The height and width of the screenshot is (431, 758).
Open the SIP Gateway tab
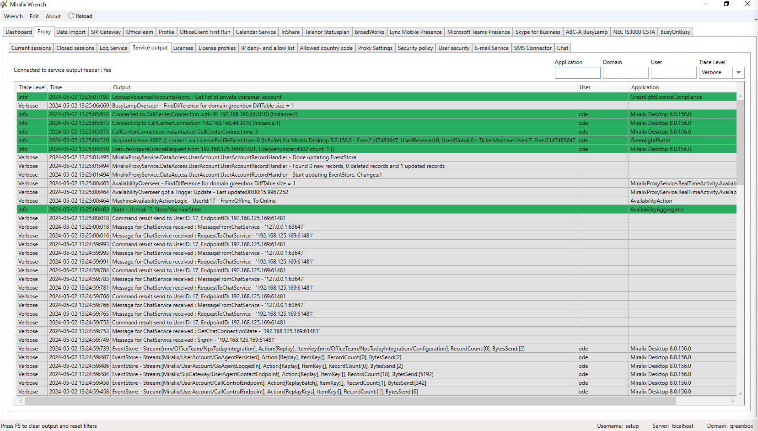click(x=106, y=32)
